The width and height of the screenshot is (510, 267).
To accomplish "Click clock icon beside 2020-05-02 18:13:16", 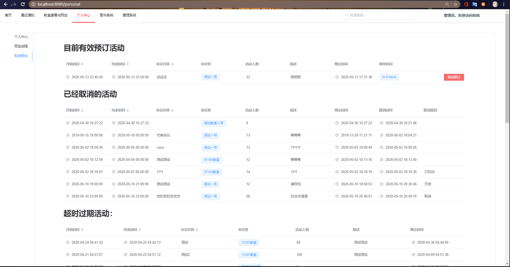I will pos(337,160).
